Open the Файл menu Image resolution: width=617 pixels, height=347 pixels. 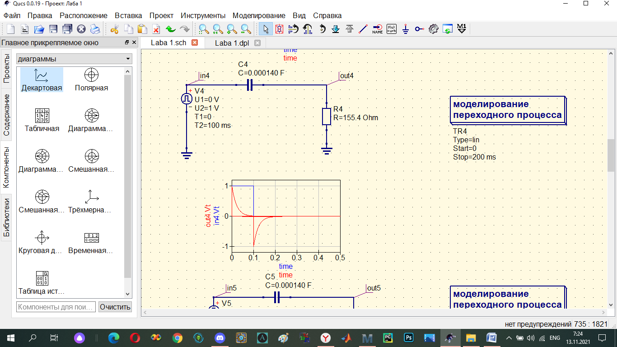(x=12, y=15)
